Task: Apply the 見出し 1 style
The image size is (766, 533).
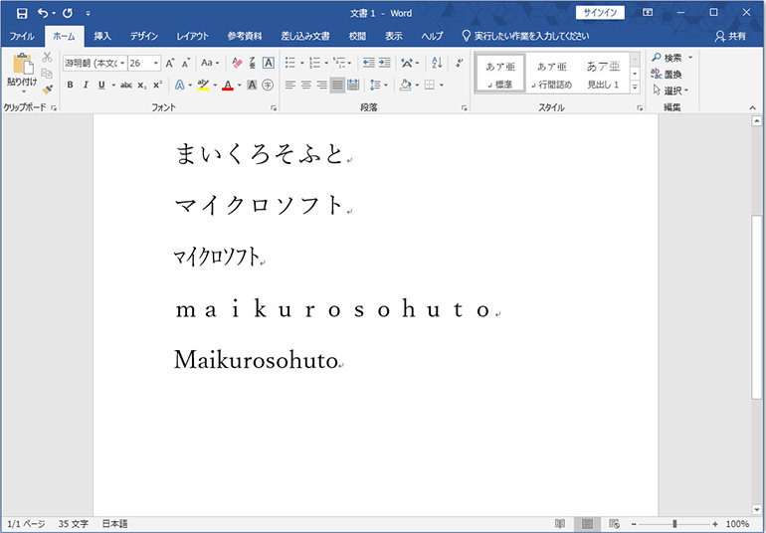Action: pos(603,75)
